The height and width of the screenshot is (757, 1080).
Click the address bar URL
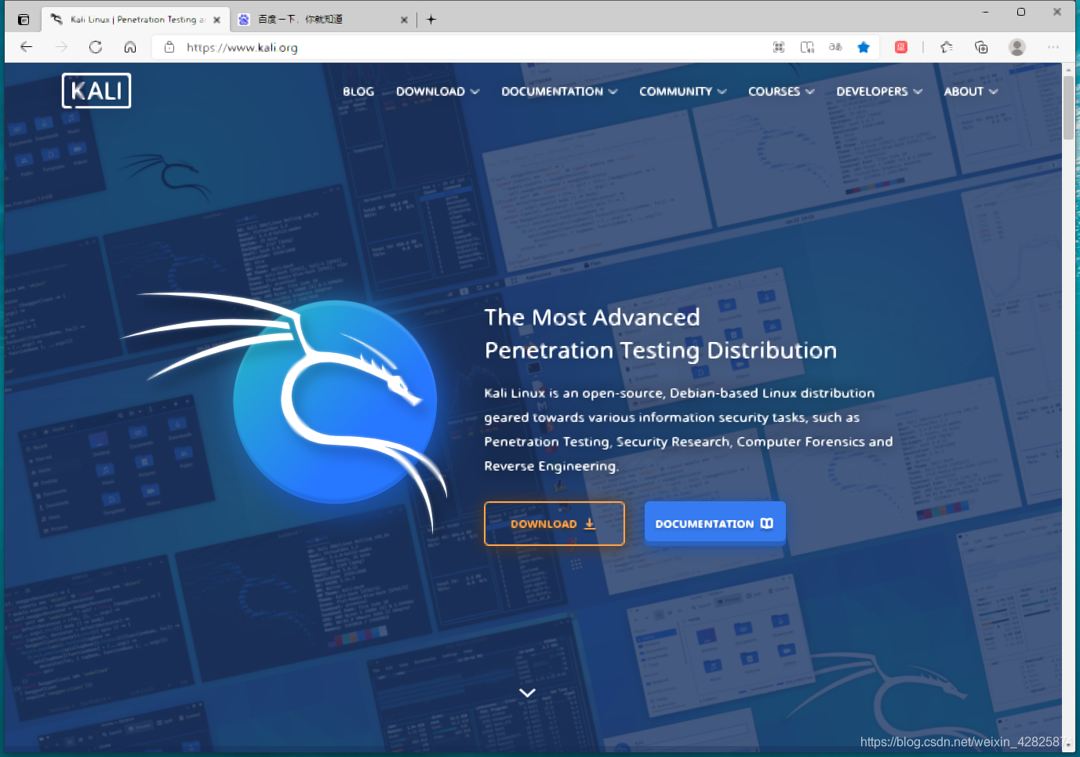pyautogui.click(x=242, y=47)
